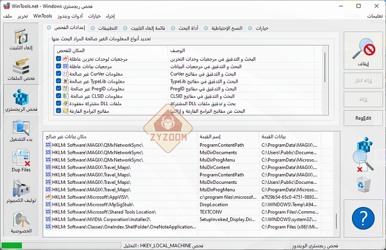
Task: Click the WinTools.net app icon in title bar
Action: (x=7, y=6)
